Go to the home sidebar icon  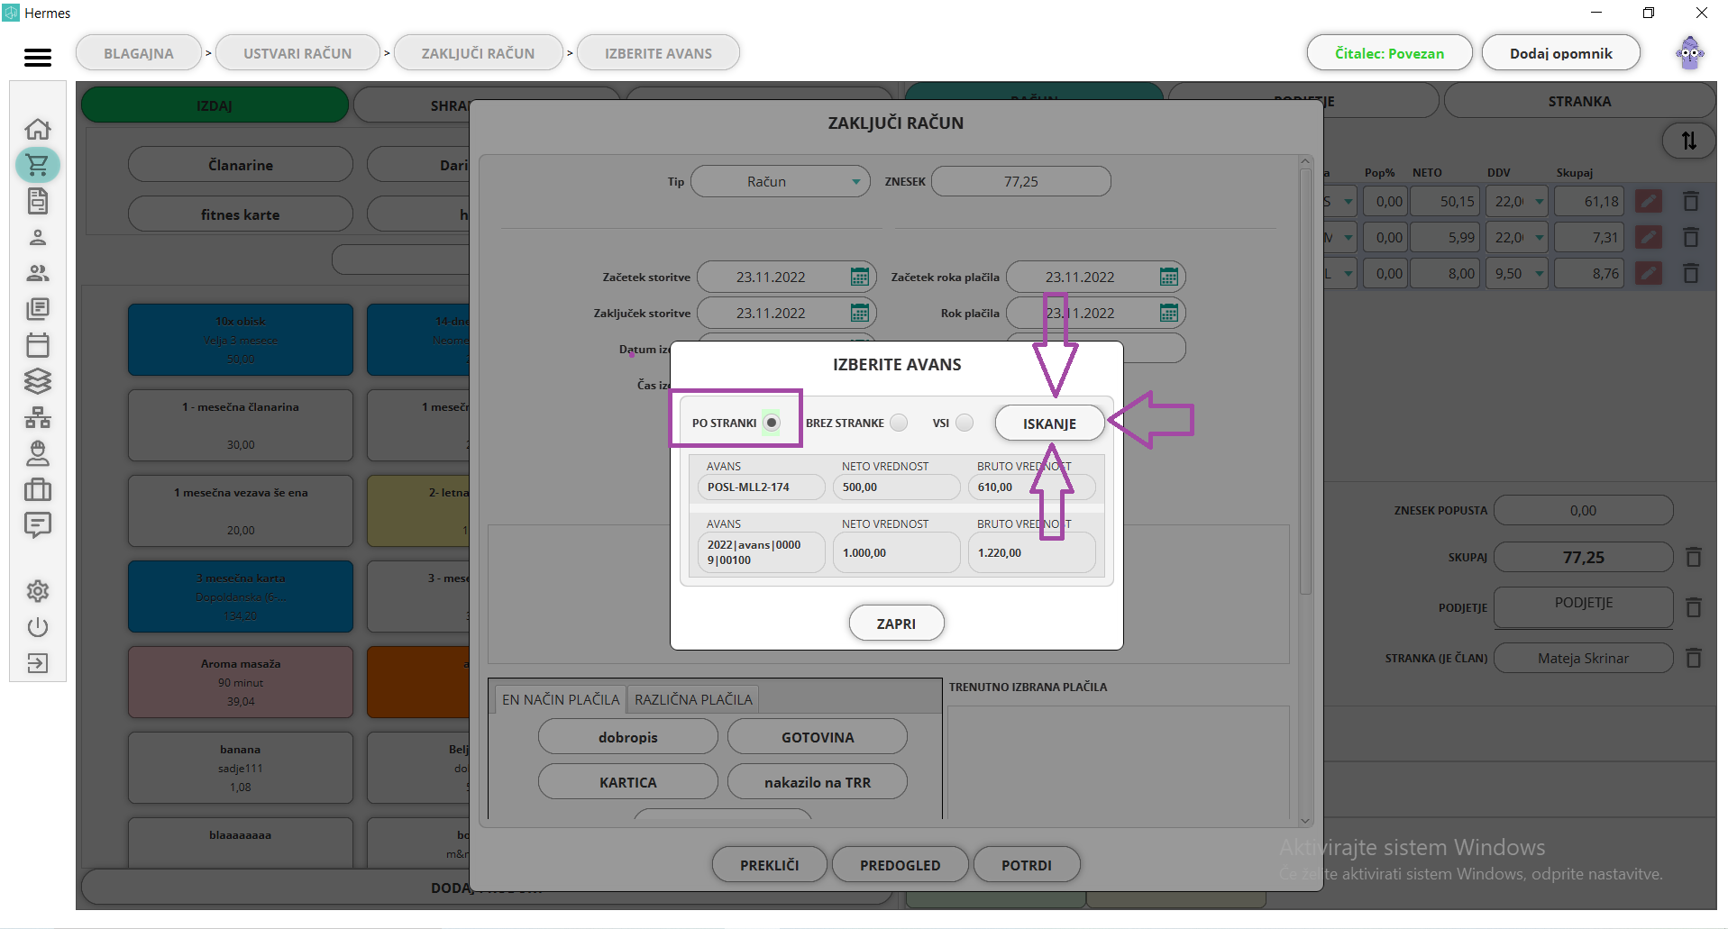(38, 129)
